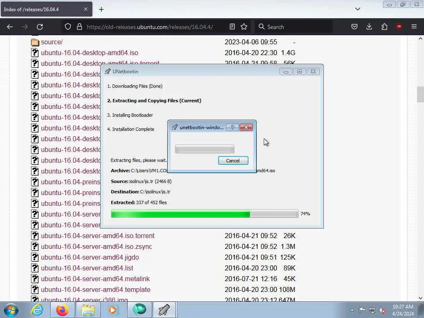Screen dimensions: 424x318
Task: Reload the page with the refresh icon
Action: coord(40,27)
